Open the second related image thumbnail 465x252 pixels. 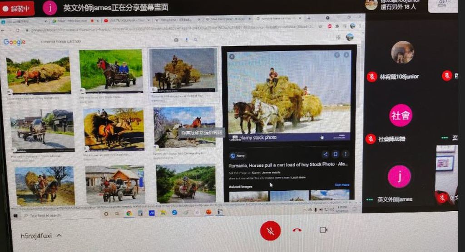[289, 195]
